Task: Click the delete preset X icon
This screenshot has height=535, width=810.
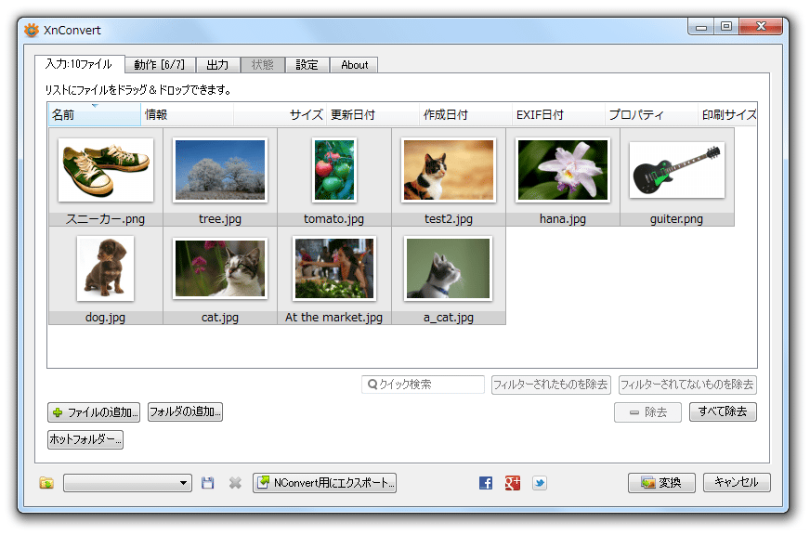Action: pos(235,483)
